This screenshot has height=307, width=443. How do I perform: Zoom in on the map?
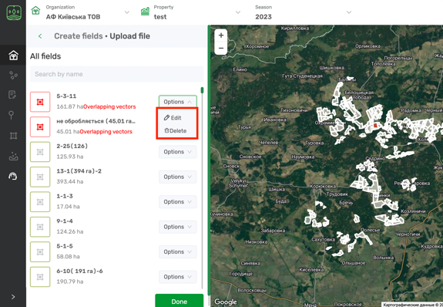(221, 35)
